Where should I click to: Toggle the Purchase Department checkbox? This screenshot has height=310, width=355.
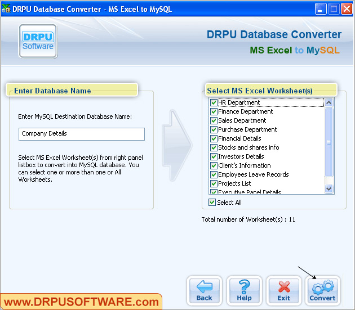point(214,129)
